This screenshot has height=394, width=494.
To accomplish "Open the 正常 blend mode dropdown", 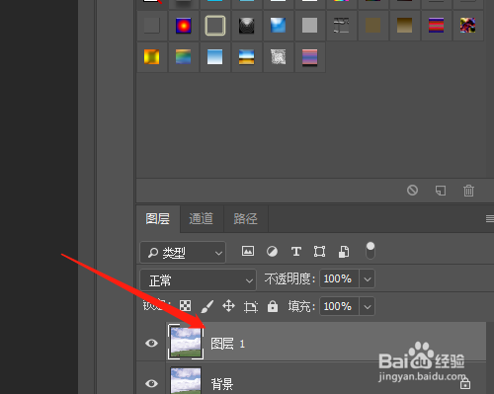I will tap(199, 280).
